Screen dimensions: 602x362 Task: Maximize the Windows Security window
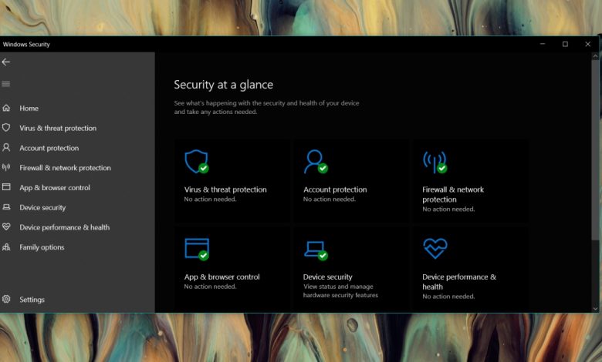(x=565, y=44)
